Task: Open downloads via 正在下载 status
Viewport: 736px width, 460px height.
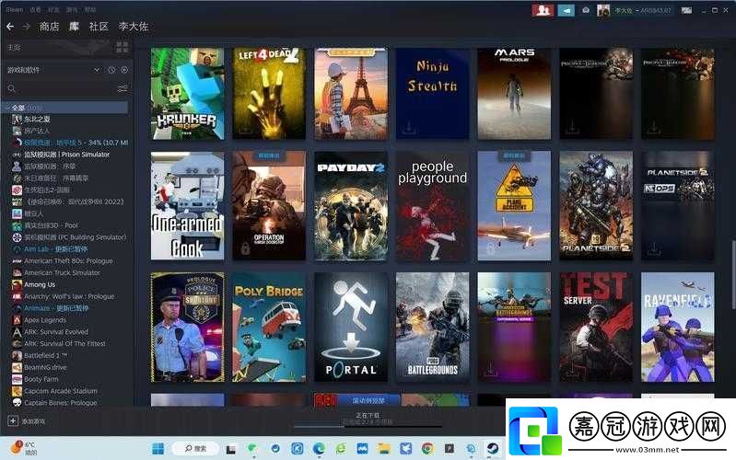Action: (x=368, y=415)
